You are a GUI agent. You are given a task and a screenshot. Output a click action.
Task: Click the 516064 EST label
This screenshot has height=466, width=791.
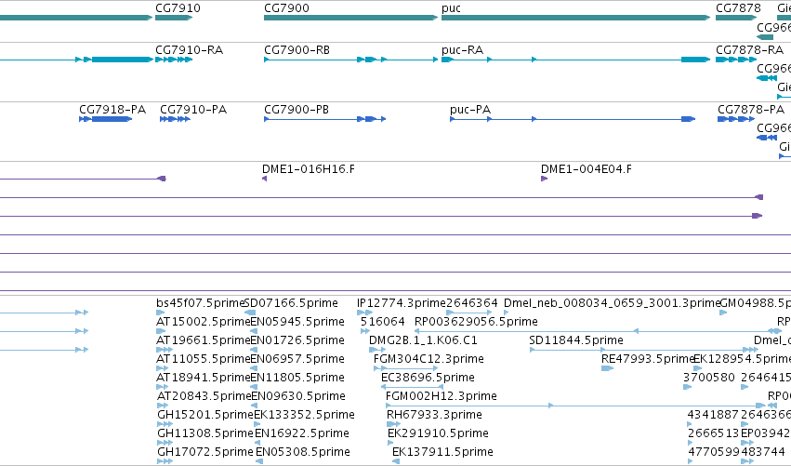pos(383,322)
